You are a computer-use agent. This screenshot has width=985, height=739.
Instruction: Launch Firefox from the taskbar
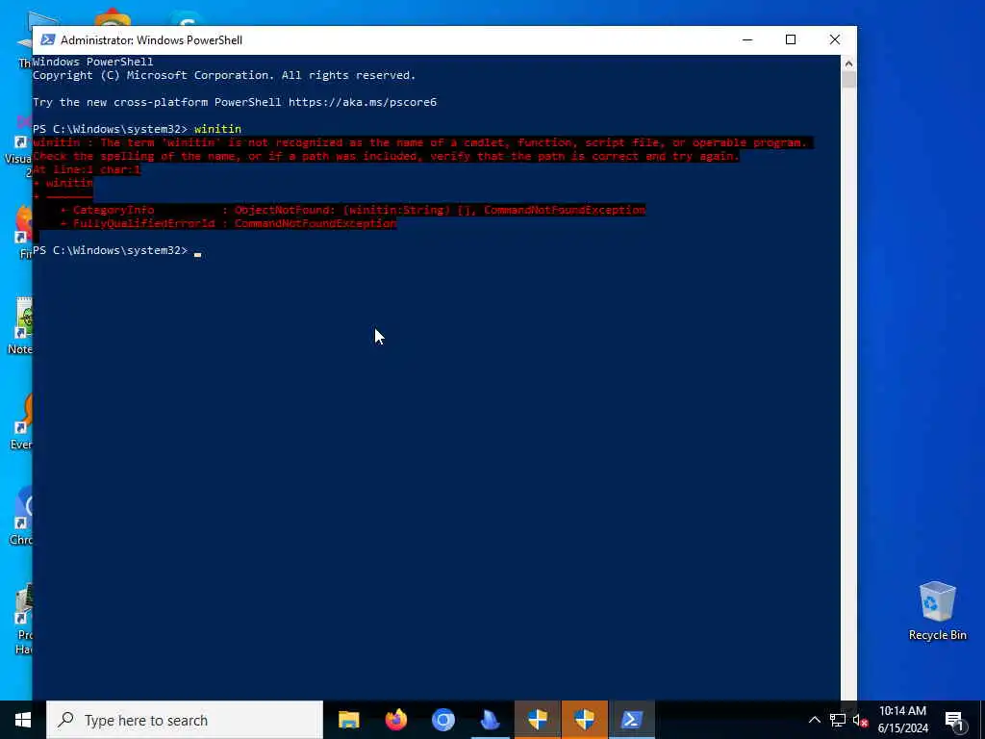coord(395,720)
